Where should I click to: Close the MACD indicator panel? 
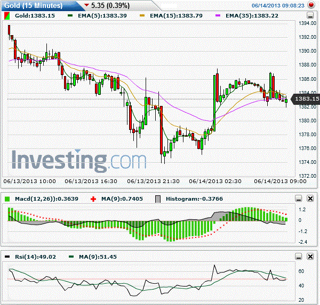coord(310,199)
